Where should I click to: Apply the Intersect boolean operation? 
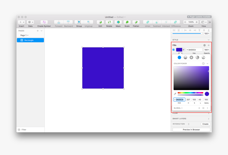click(166, 22)
